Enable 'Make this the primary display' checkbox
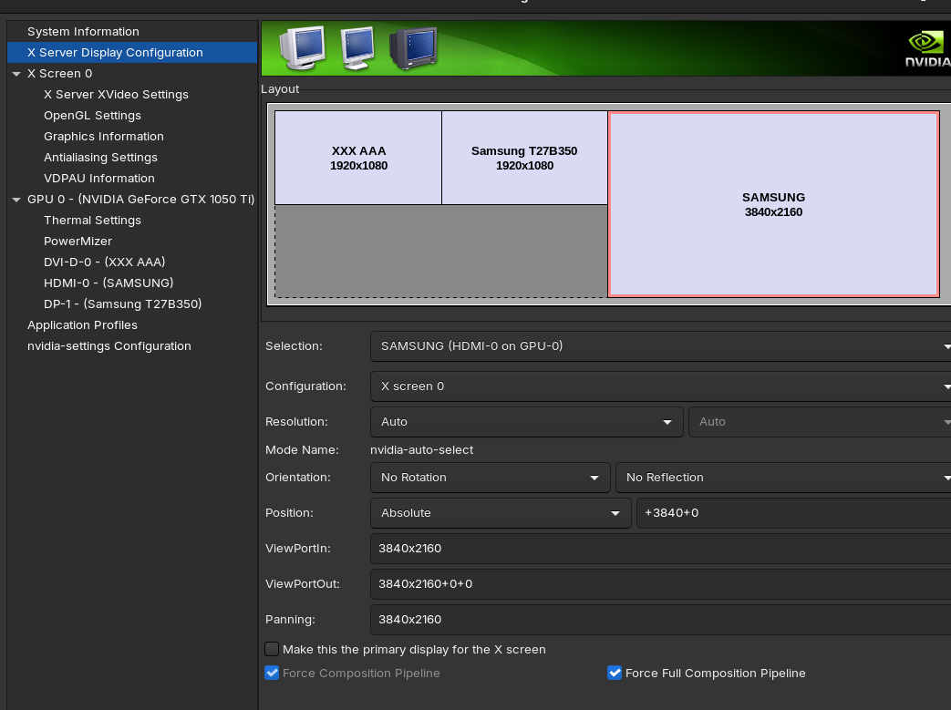 272,649
